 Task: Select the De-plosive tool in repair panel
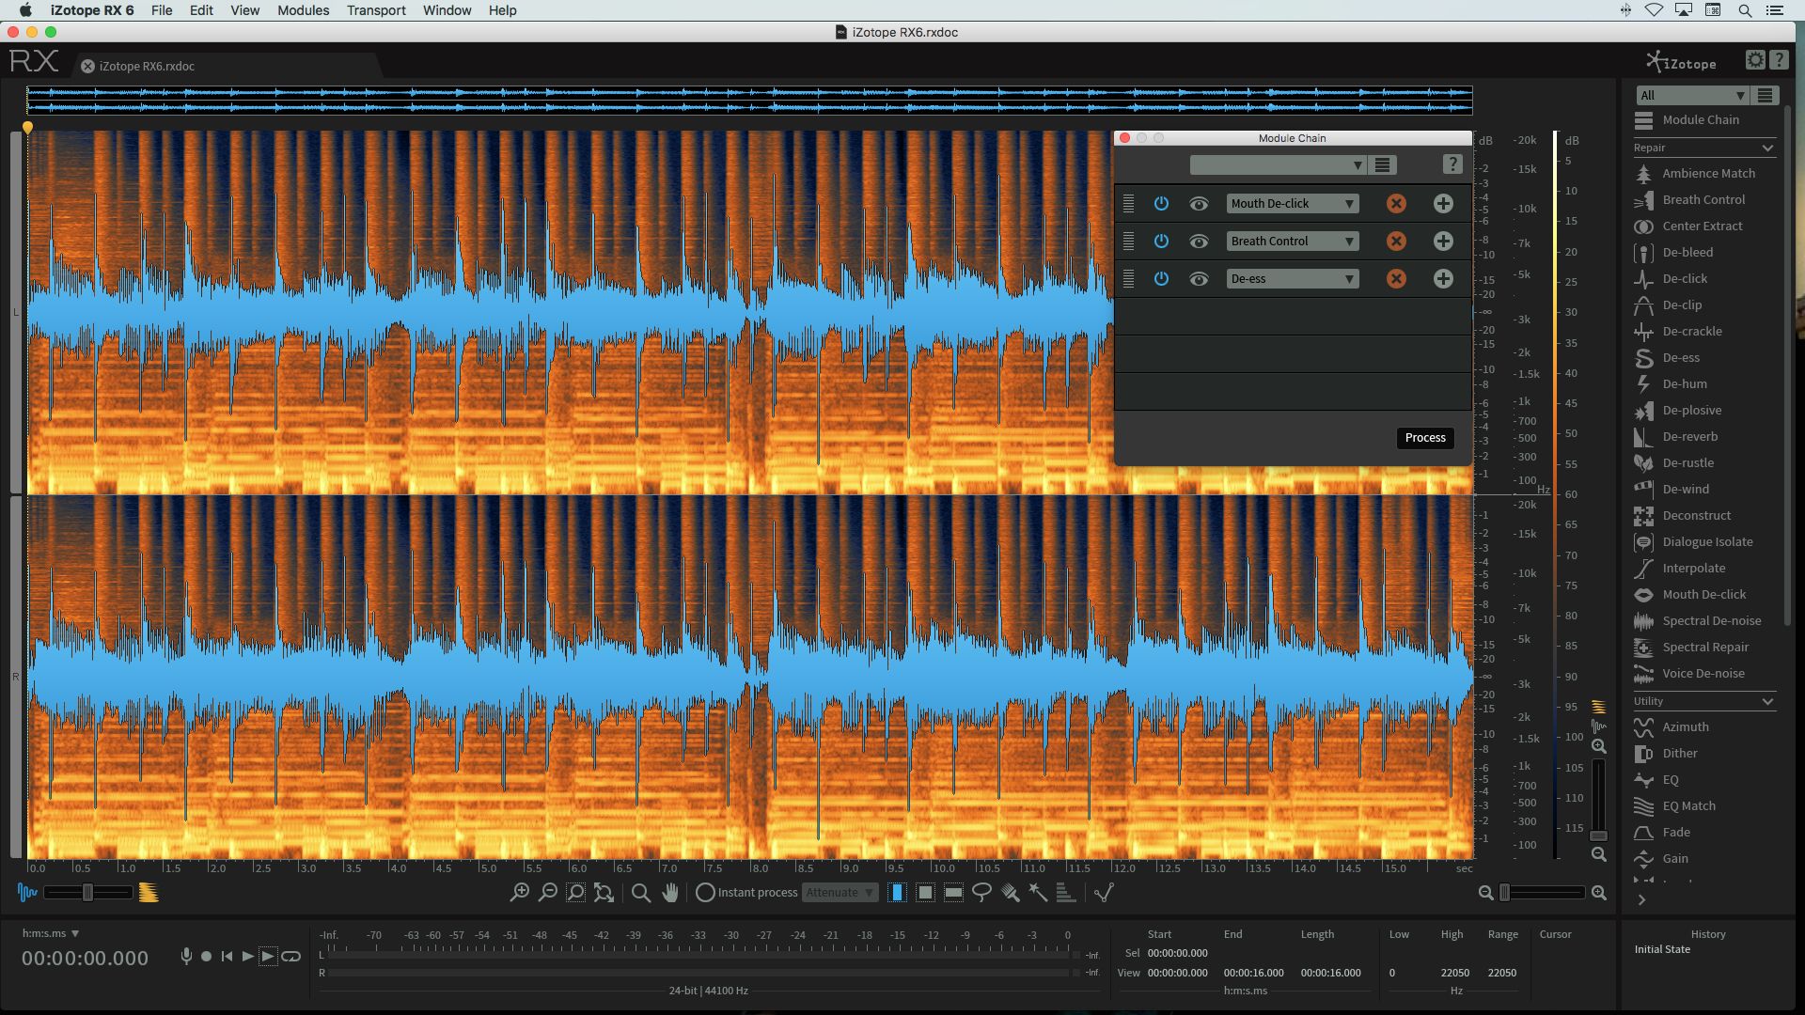click(1689, 409)
